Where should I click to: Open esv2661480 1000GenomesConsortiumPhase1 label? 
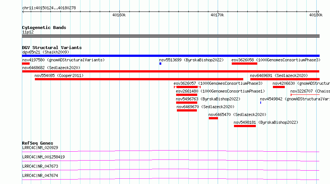220,91
